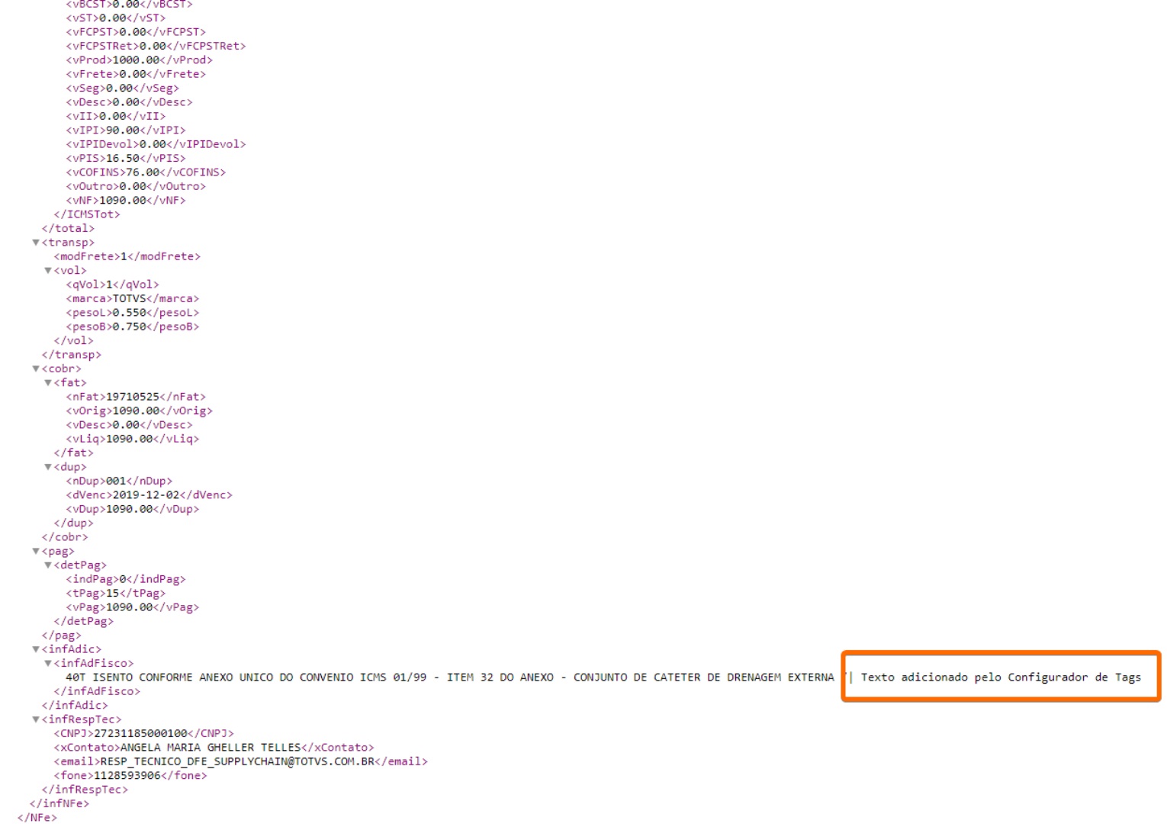Select the vPIS 16.50 line
The height and width of the screenshot is (824, 1167).
pyautogui.click(x=125, y=159)
